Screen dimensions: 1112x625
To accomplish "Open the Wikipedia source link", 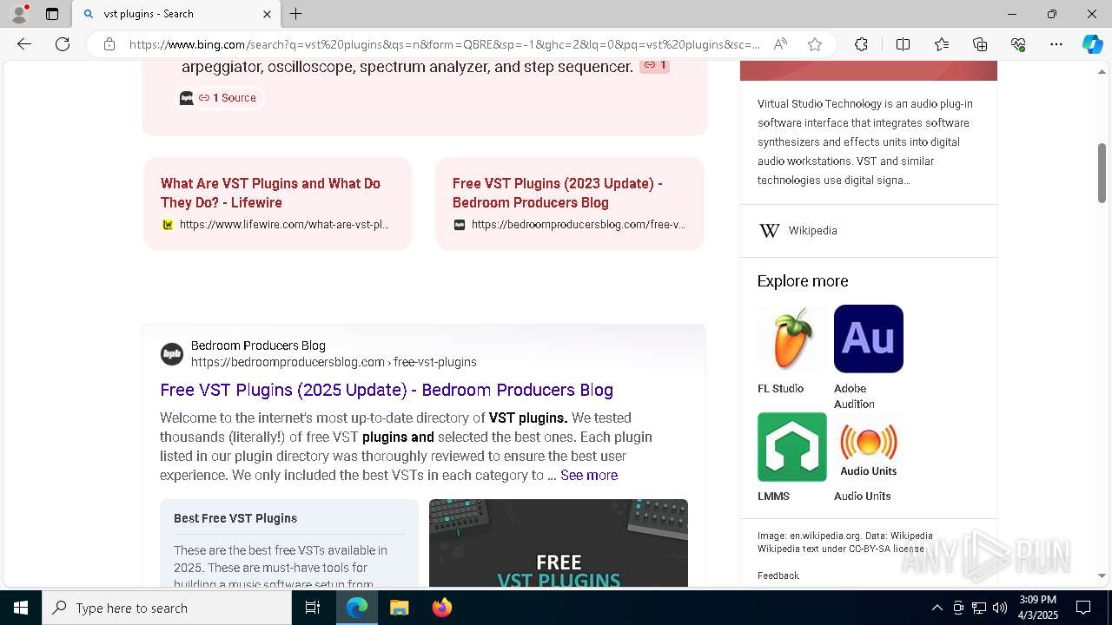I will click(x=812, y=231).
